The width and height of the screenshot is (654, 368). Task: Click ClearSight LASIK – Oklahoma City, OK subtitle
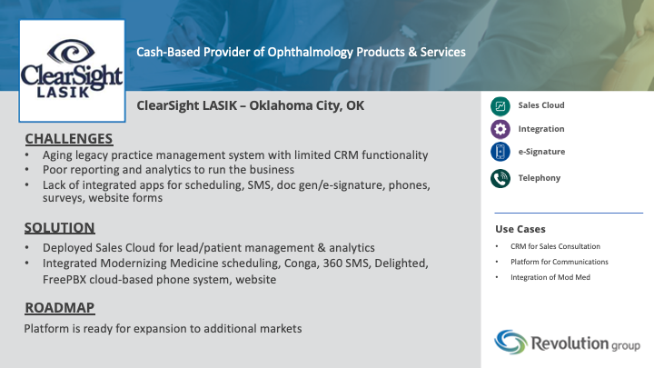coord(251,105)
